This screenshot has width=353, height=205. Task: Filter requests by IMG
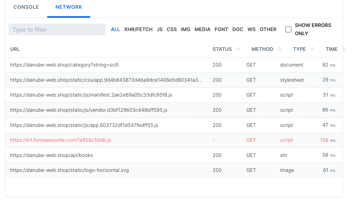pos(185,29)
